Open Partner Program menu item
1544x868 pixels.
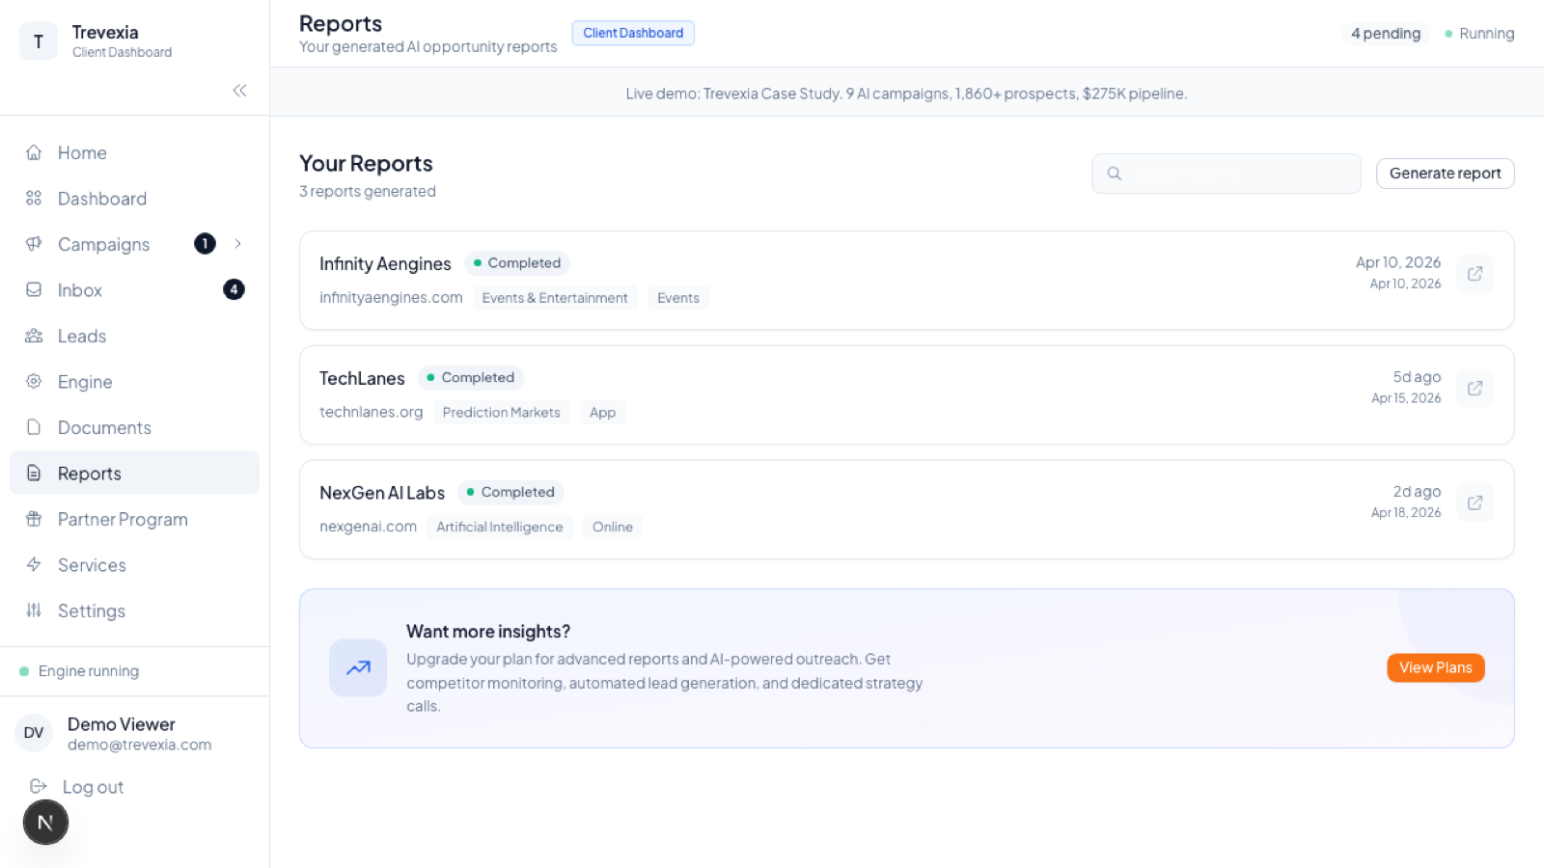[x=134, y=519]
